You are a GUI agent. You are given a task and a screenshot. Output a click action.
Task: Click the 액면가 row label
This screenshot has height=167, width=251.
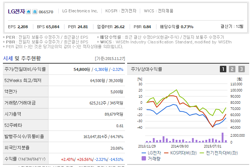(11, 91)
